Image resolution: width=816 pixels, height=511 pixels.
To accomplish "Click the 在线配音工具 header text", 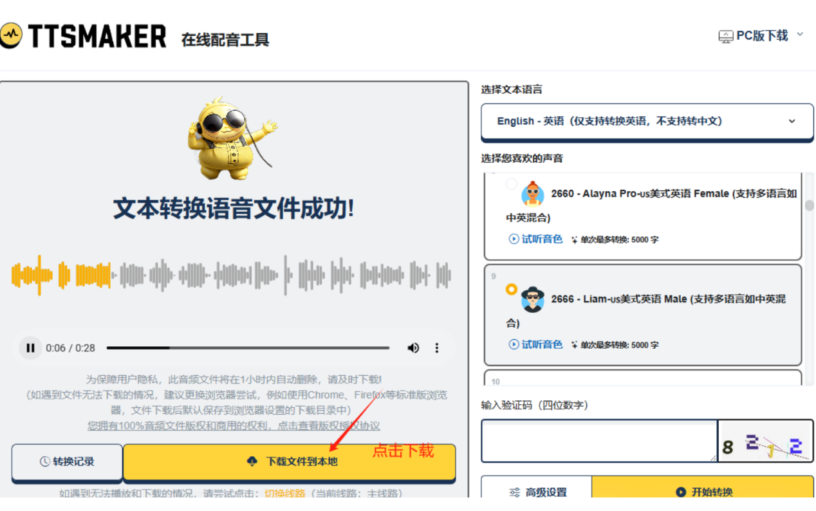I will coord(225,39).
